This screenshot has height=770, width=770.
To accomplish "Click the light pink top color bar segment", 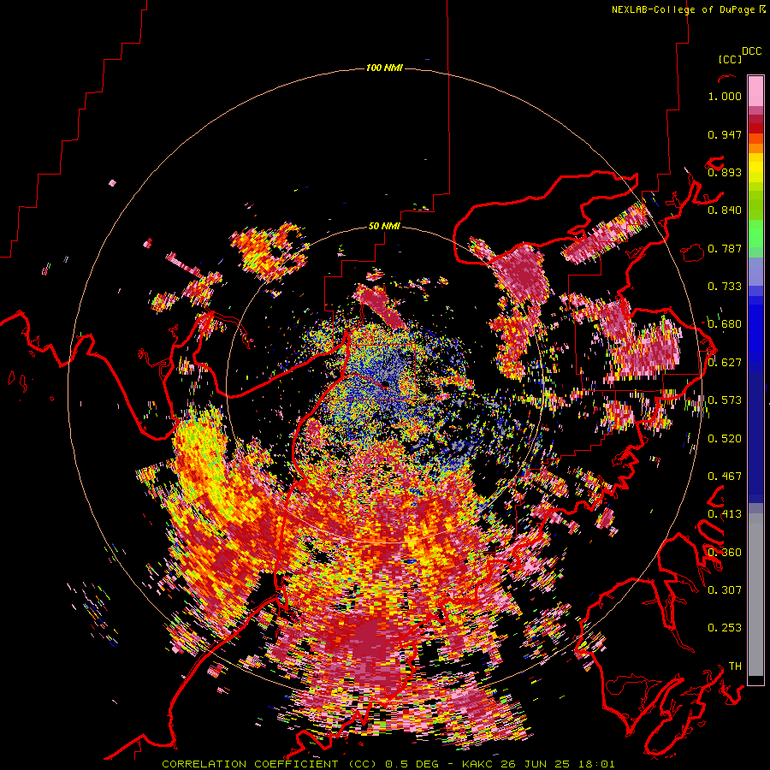I will pyautogui.click(x=755, y=91).
